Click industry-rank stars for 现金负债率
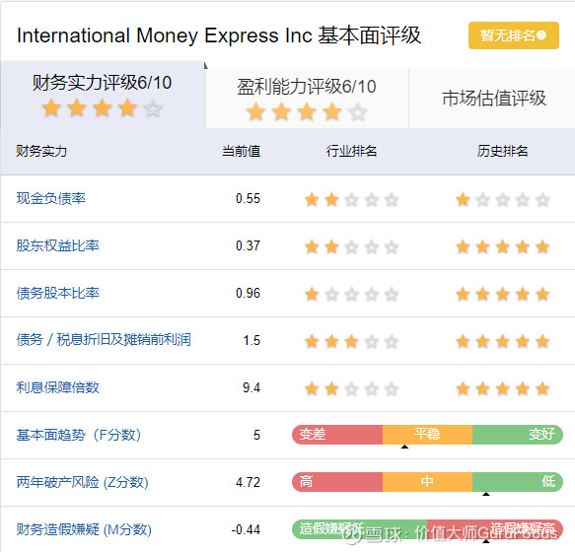 pos(351,200)
